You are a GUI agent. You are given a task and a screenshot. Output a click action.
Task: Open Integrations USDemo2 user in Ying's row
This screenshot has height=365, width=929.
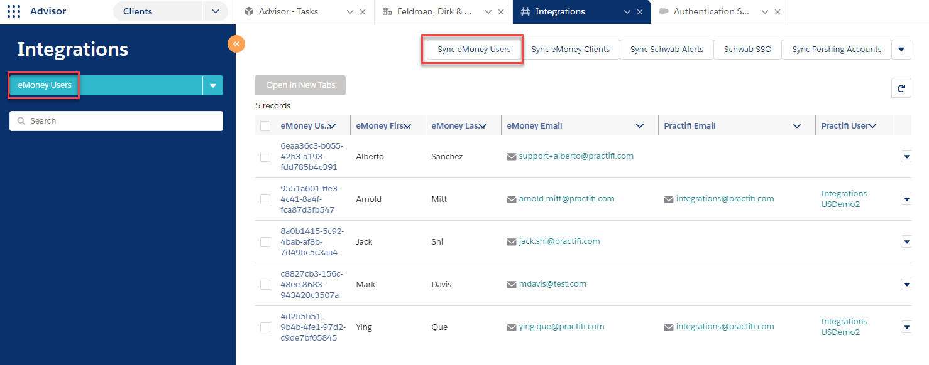[x=844, y=327]
